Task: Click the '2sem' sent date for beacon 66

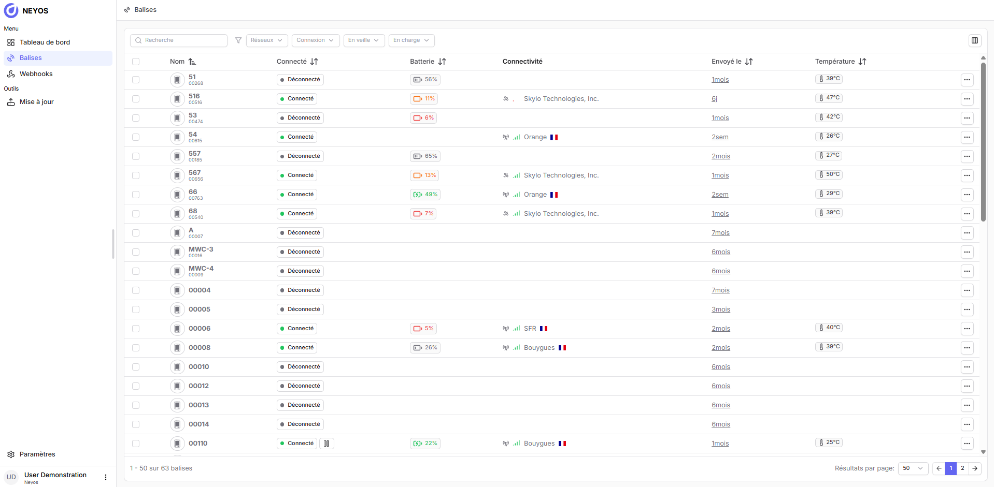Action: (x=720, y=195)
